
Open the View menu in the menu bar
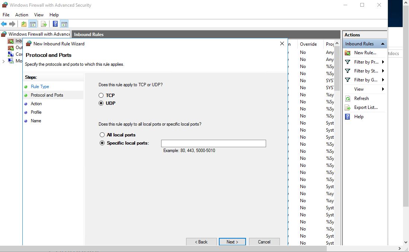tap(39, 15)
